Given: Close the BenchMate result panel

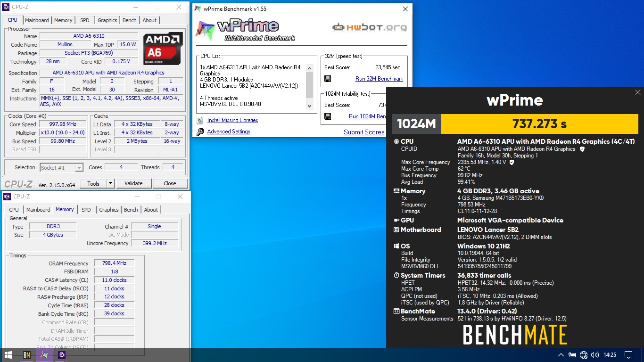Looking at the screenshot, I should tap(637, 93).
